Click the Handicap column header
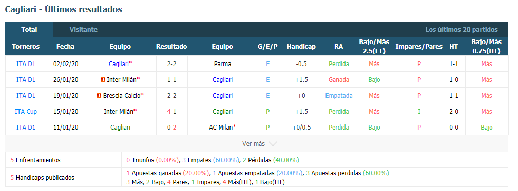This screenshot has width=518, height=191. [301, 47]
